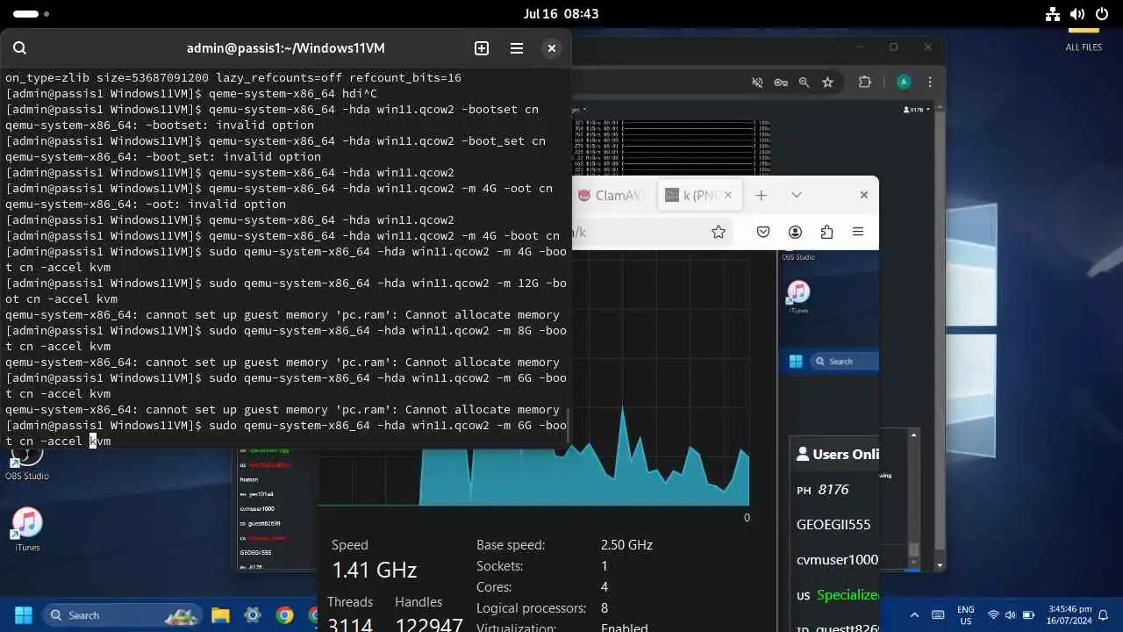
Task: Click the inner Search box in the nested VM screenshot
Action: pyautogui.click(x=843, y=361)
